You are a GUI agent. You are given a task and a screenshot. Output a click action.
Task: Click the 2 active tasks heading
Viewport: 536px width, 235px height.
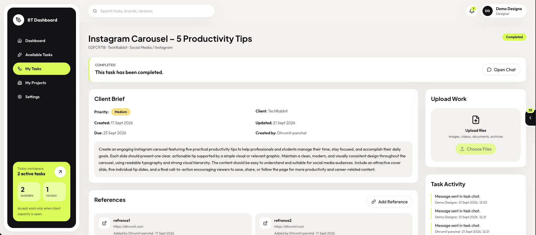tap(31, 174)
